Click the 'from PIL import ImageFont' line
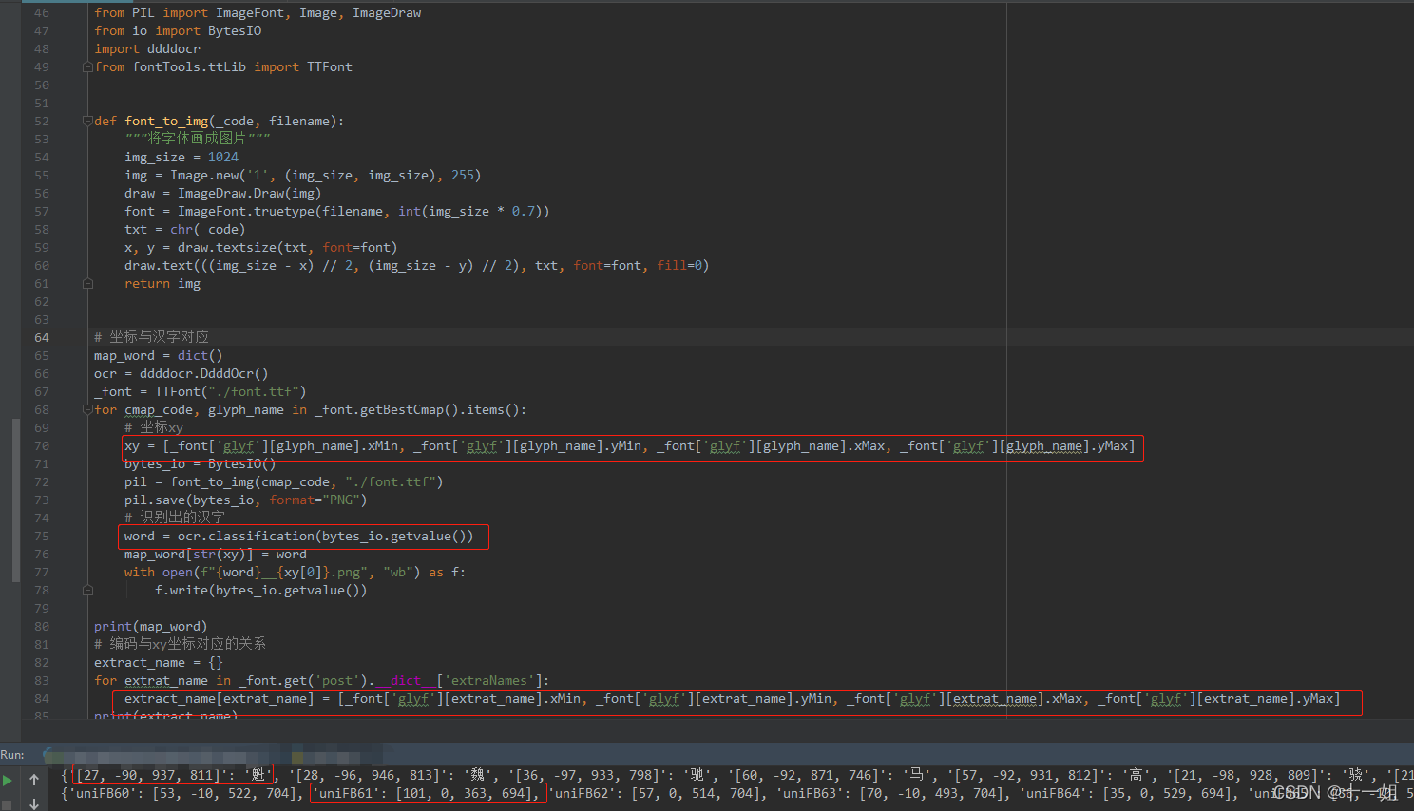This screenshot has height=811, width=1414. 258,13
